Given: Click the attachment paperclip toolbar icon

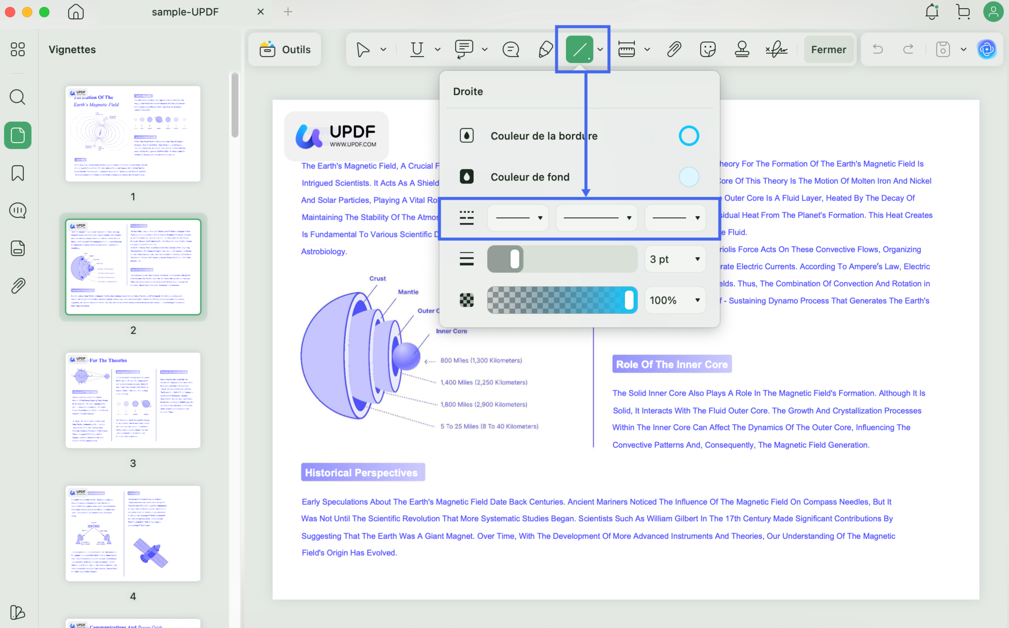Looking at the screenshot, I should coord(674,49).
